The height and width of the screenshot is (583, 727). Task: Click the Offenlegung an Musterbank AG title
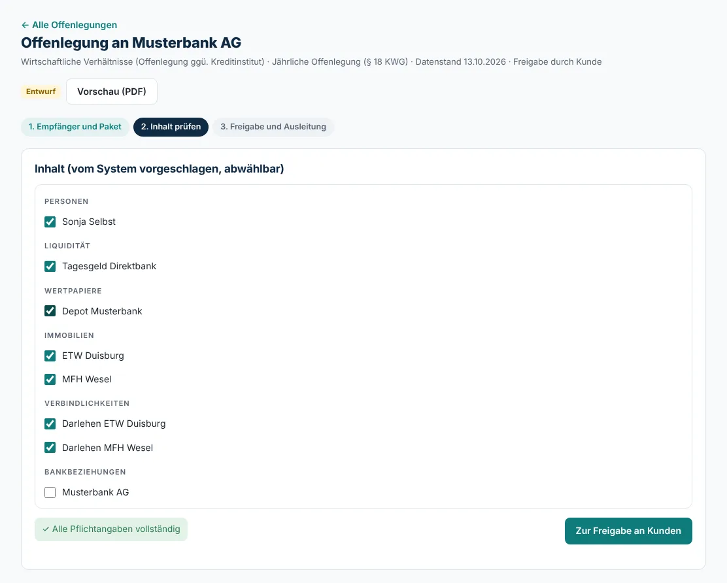(131, 42)
